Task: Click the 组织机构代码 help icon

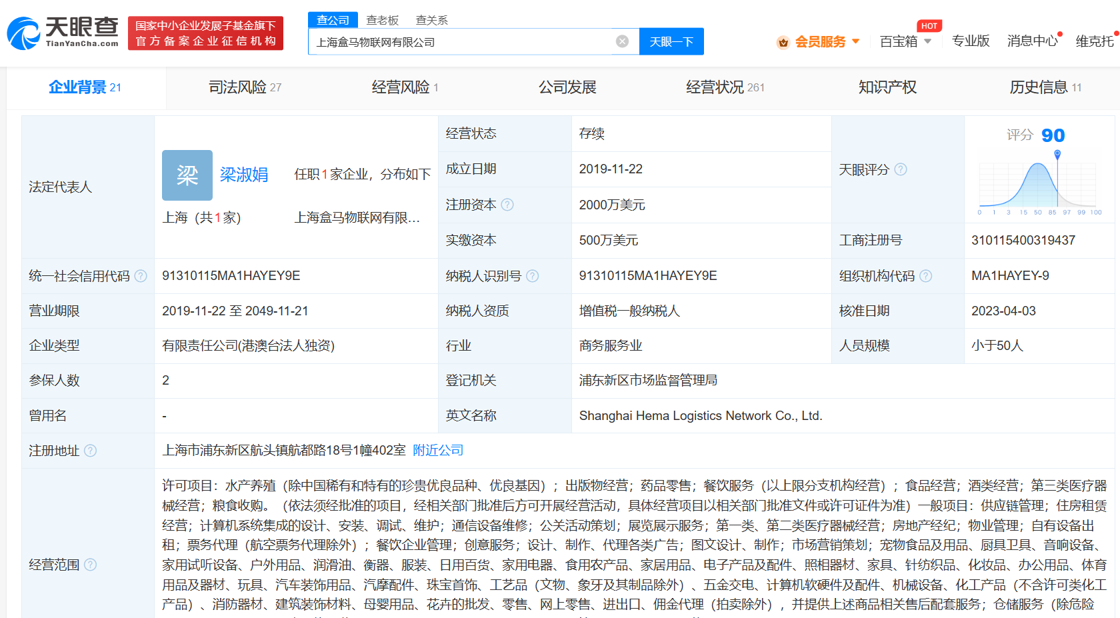Action: [927, 275]
